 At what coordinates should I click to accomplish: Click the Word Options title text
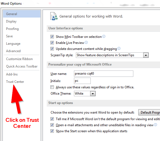11,4
